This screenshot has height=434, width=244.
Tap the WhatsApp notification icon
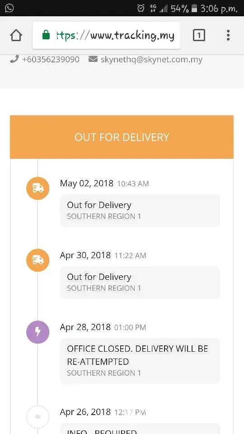9,8
